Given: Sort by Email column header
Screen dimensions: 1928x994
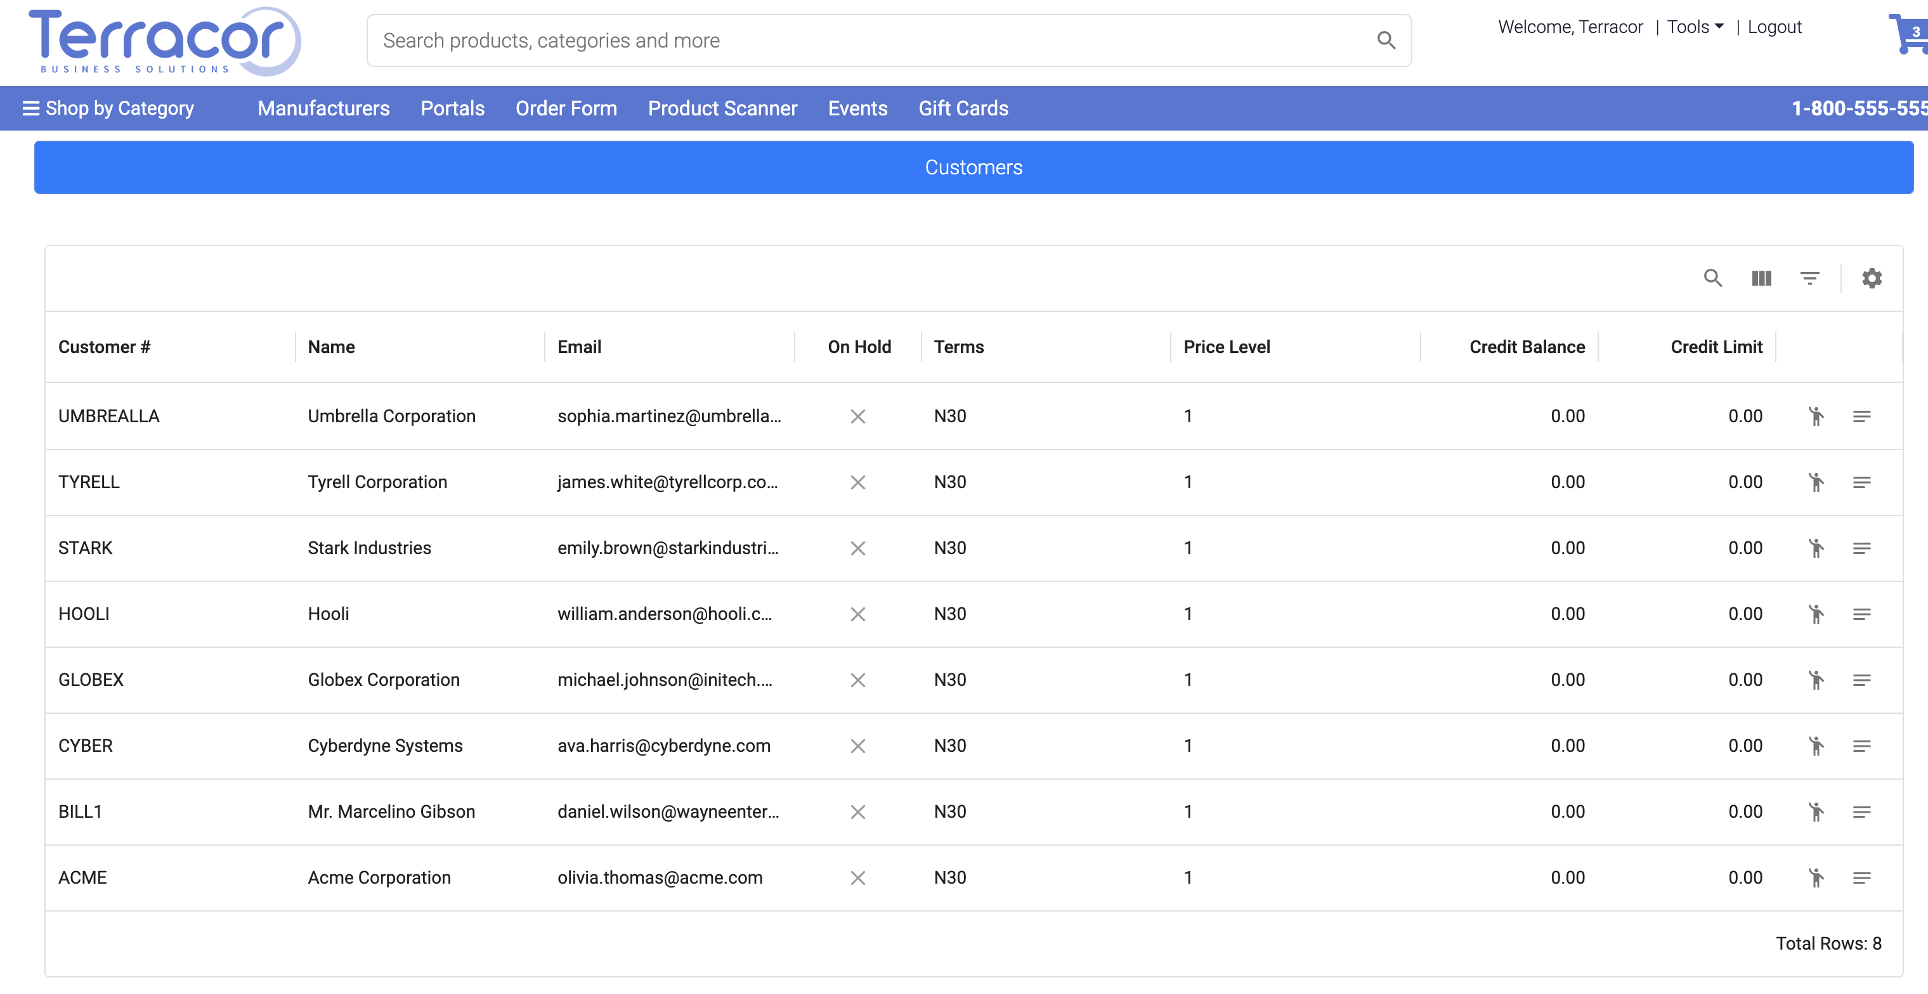Looking at the screenshot, I should tap(578, 346).
